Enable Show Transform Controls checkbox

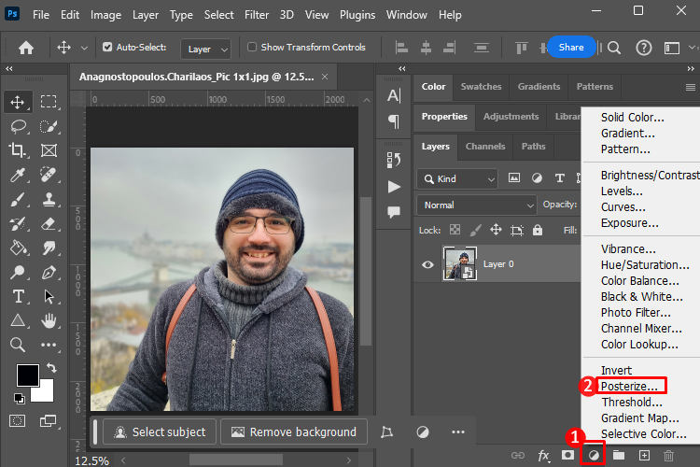[252, 47]
